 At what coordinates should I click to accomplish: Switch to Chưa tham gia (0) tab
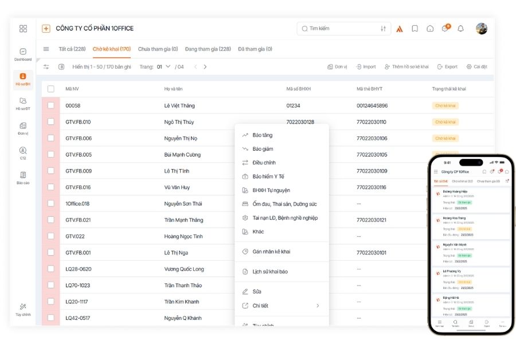tap(158, 49)
